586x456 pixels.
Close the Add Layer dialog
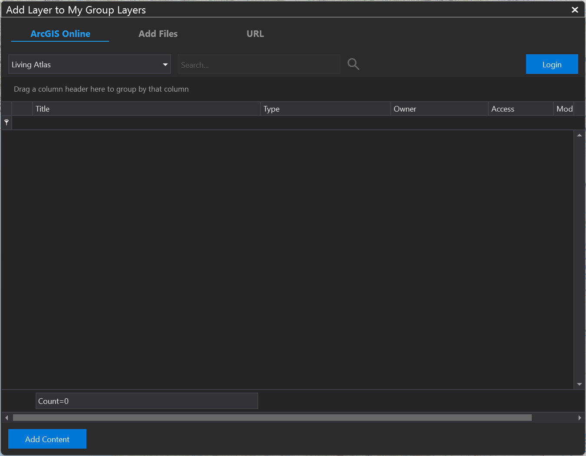[x=575, y=10]
